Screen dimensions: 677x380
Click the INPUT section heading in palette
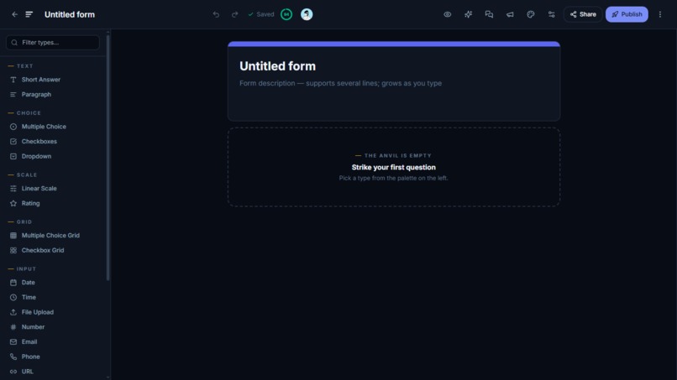(26, 268)
